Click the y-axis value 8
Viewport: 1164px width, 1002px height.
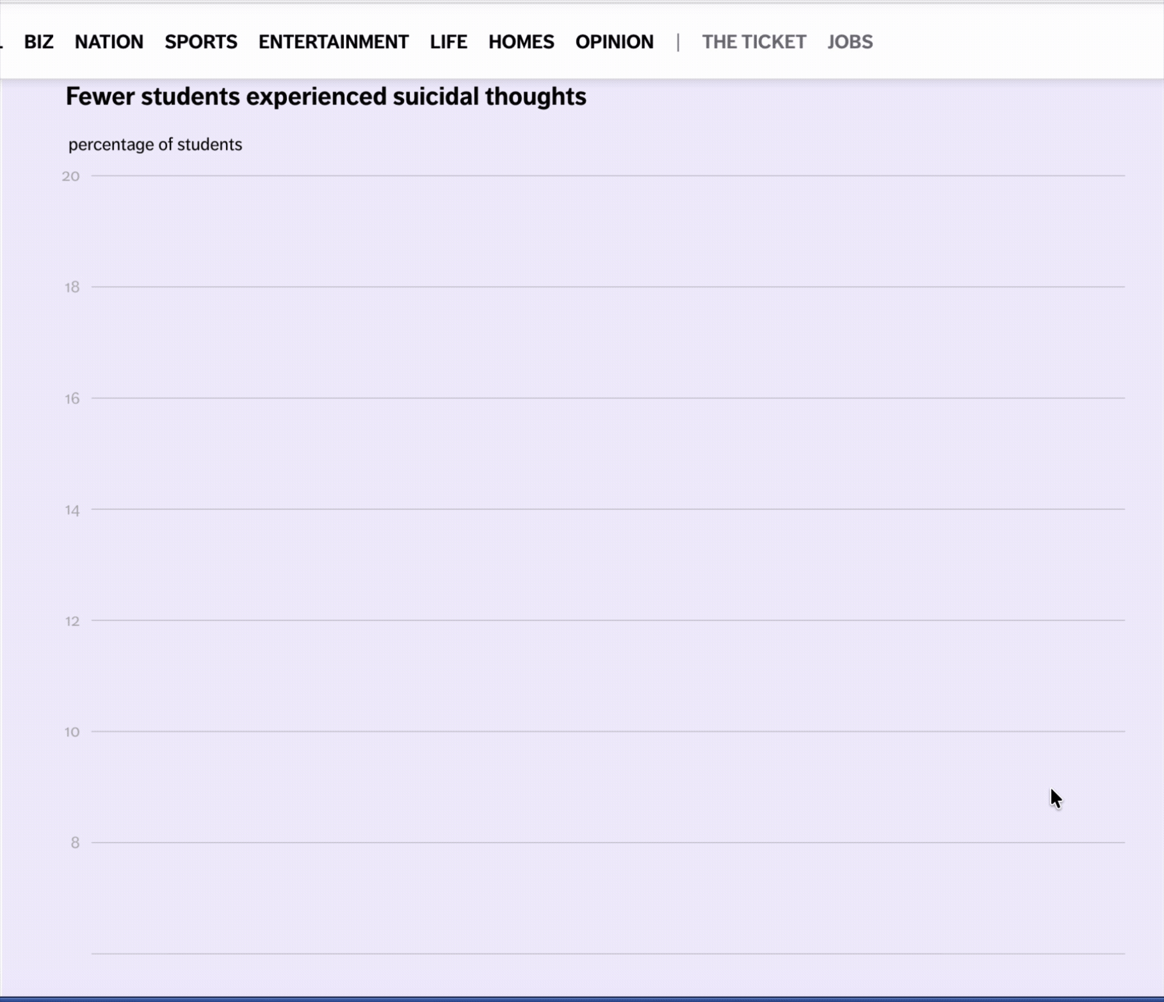pyautogui.click(x=76, y=842)
